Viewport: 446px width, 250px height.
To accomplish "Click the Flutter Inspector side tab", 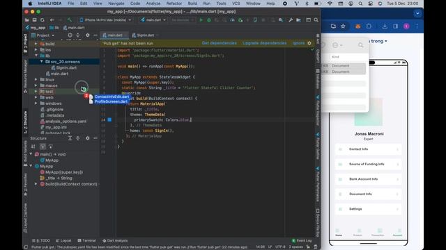I will [318, 110].
